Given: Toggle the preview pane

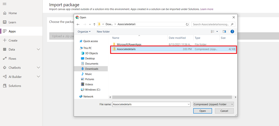Looking at the screenshot, I should coord(224,32).
